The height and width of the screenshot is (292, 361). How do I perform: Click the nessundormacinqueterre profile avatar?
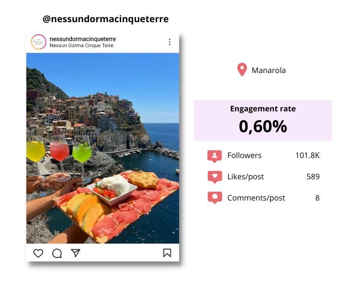point(39,42)
